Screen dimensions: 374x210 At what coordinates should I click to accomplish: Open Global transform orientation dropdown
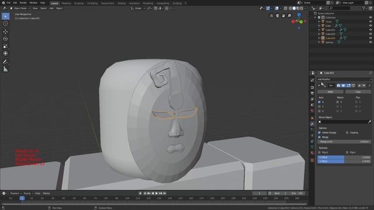pos(138,8)
